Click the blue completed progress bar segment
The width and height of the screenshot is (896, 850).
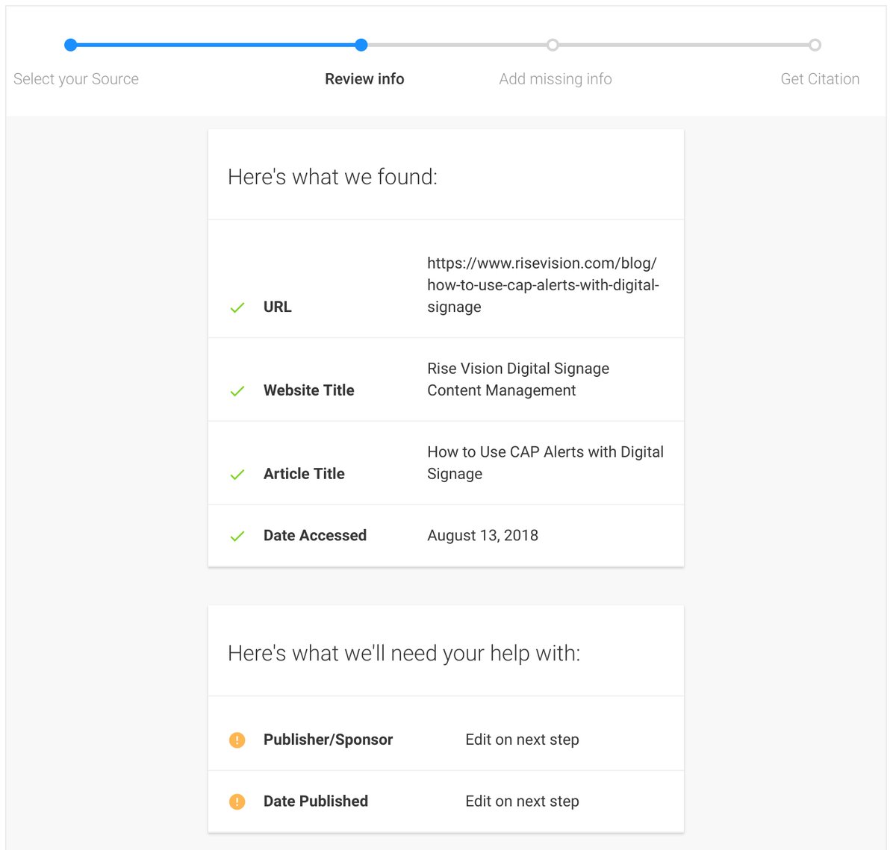(216, 46)
